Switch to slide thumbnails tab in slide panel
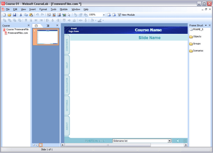This screenshot has height=153, width=213. pyautogui.click(x=36, y=26)
